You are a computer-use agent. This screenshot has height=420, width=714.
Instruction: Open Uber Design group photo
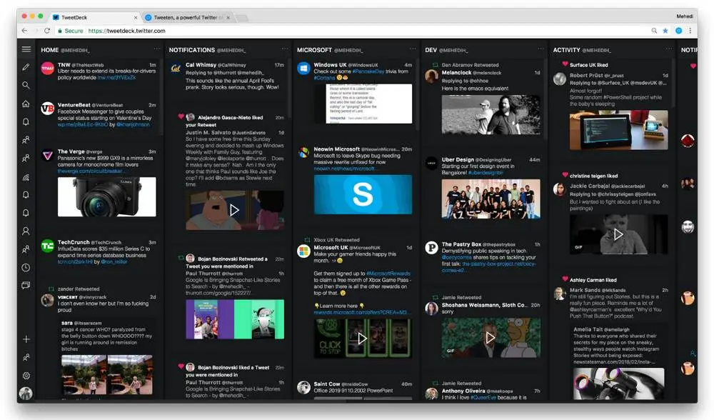point(491,199)
